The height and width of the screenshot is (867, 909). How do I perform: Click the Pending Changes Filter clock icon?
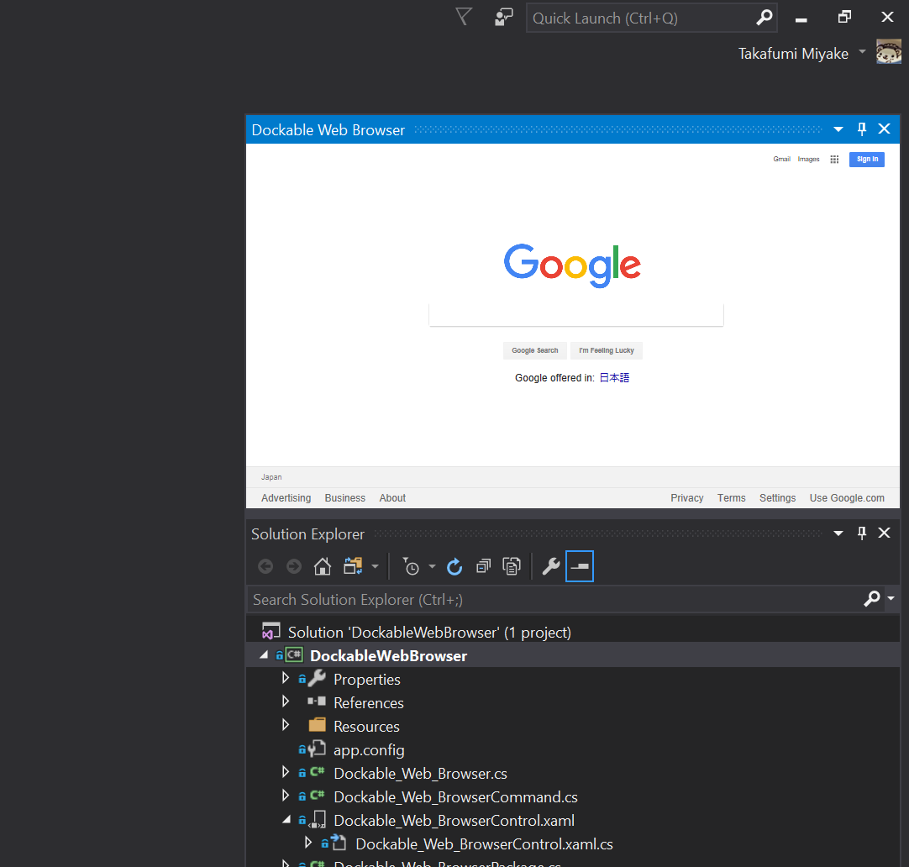pyautogui.click(x=411, y=566)
